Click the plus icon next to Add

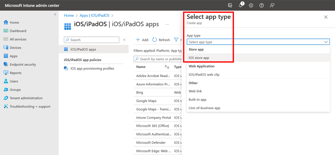tap(138, 40)
